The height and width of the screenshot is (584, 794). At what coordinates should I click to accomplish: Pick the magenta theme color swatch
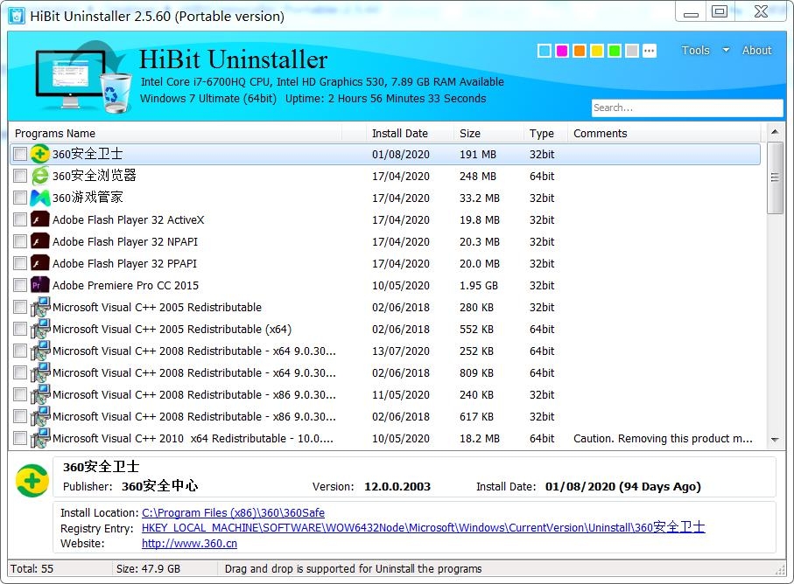(561, 51)
